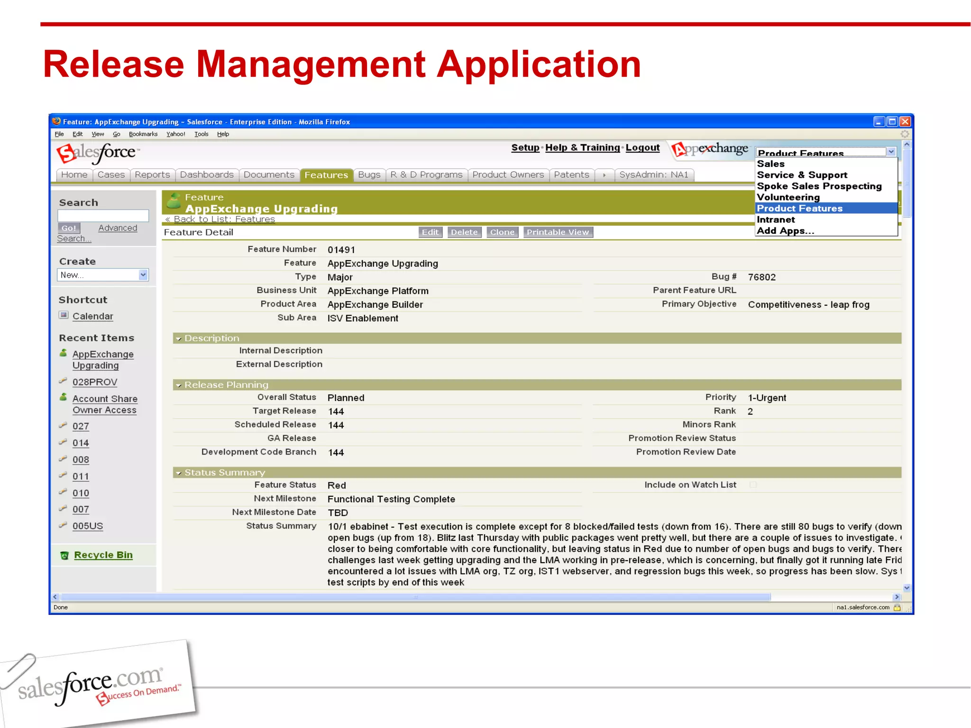Select Intranet from the app menu

pyautogui.click(x=826, y=219)
